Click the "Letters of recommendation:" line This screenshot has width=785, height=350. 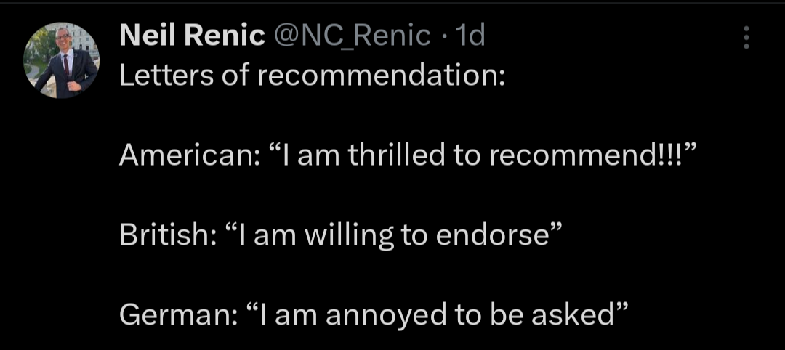coord(312,76)
